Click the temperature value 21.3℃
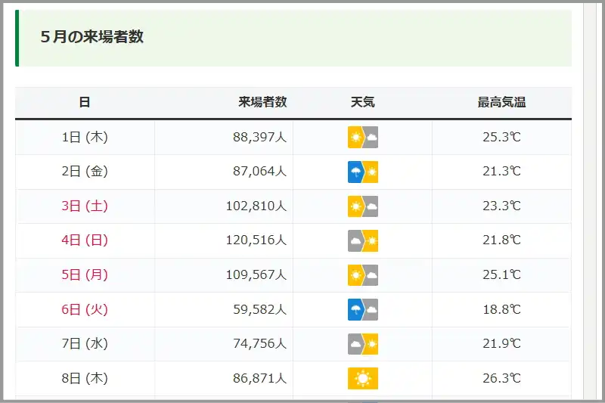The image size is (605, 403). [x=501, y=171]
